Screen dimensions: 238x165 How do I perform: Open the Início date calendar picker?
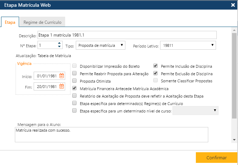62,76
